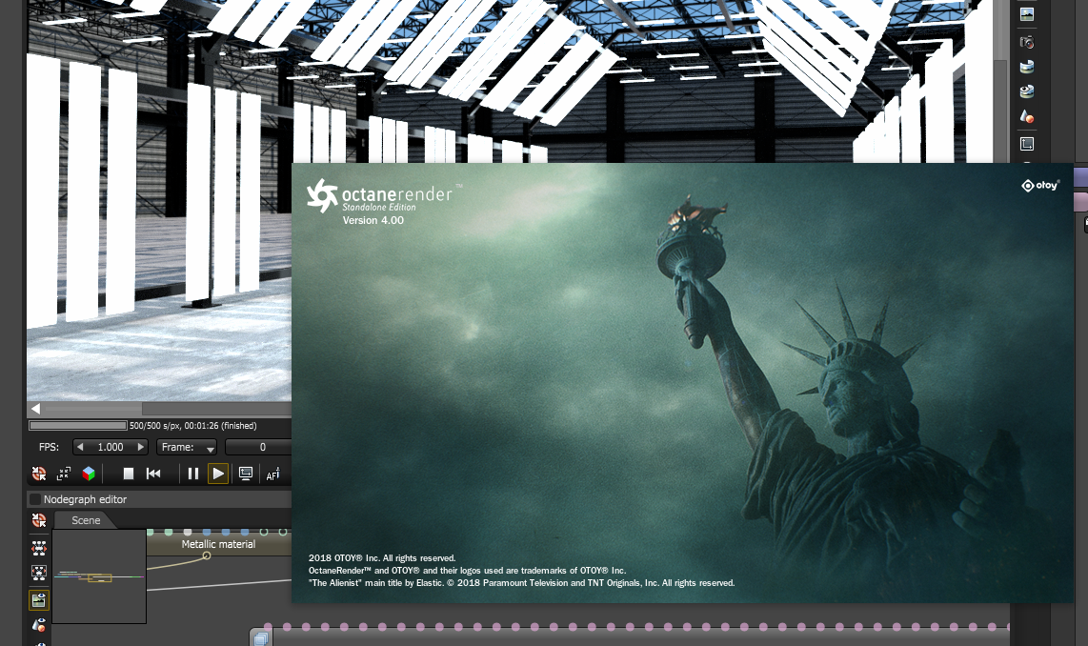Stop the render with the square button
This screenshot has height=646, width=1088.
(129, 474)
